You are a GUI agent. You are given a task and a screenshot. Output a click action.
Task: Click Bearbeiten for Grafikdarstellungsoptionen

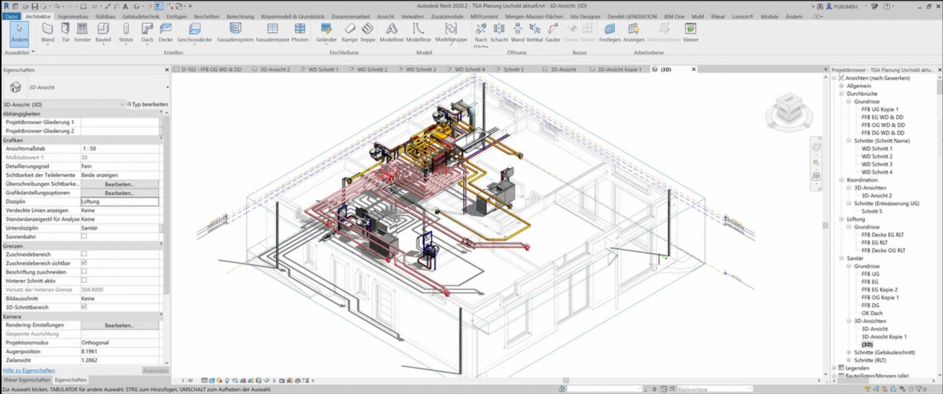(119, 193)
